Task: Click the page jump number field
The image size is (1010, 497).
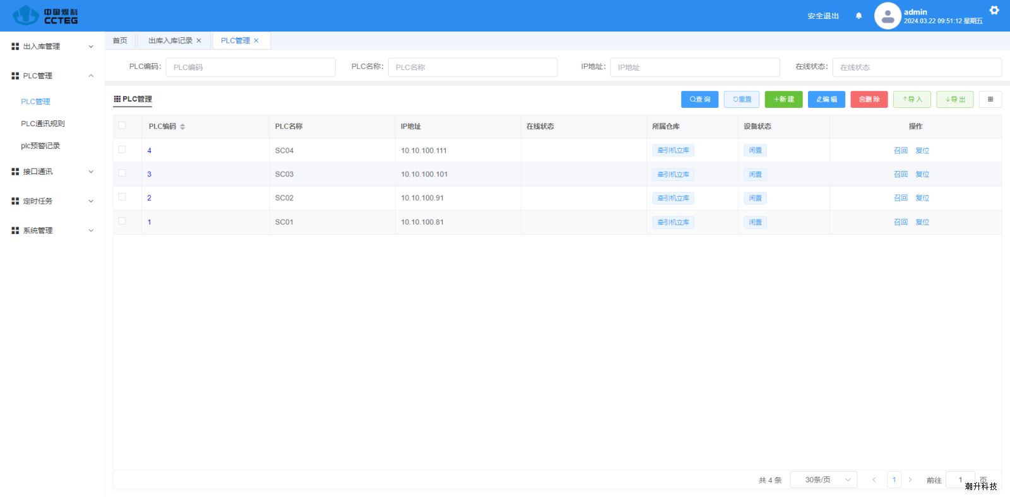Action: pos(960,480)
